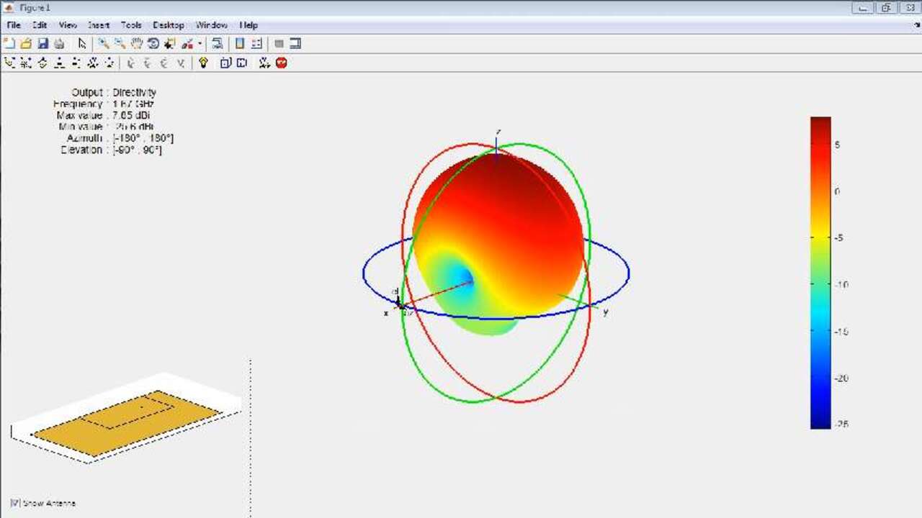The image size is (922, 518).
Task: Select the Pan/Tilt Camera tool
Action: (42, 63)
